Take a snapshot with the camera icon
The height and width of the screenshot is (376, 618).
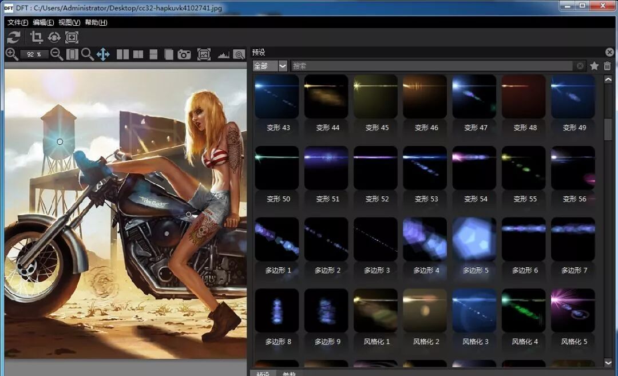184,55
